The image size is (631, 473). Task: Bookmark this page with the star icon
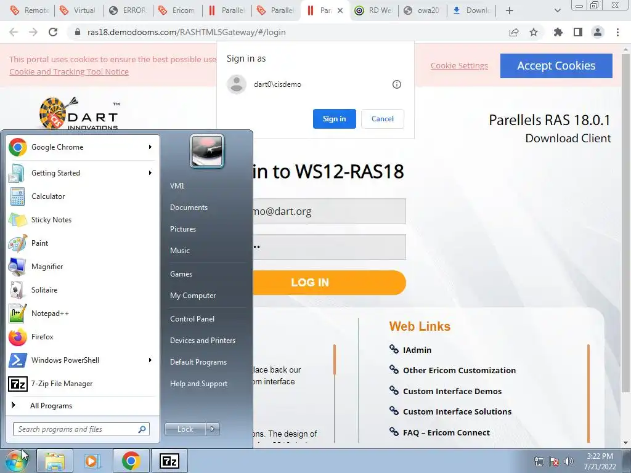click(534, 32)
